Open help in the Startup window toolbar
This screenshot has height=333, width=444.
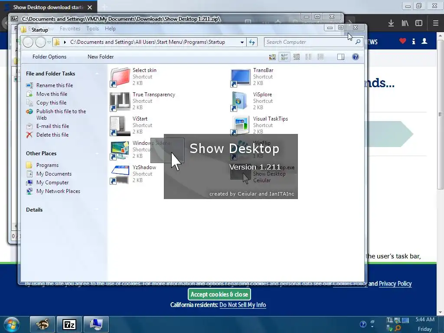point(356,57)
